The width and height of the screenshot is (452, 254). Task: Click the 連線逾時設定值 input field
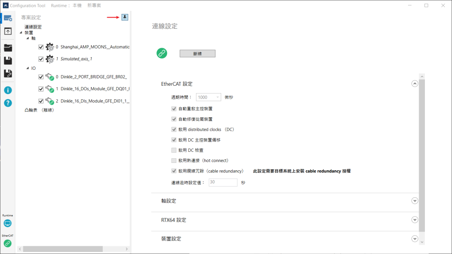[x=223, y=183]
